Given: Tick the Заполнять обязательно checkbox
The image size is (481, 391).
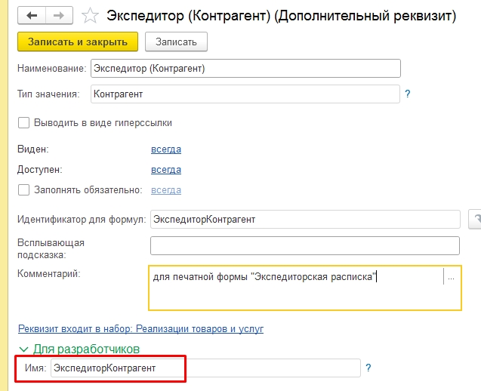Looking at the screenshot, I should [23, 189].
